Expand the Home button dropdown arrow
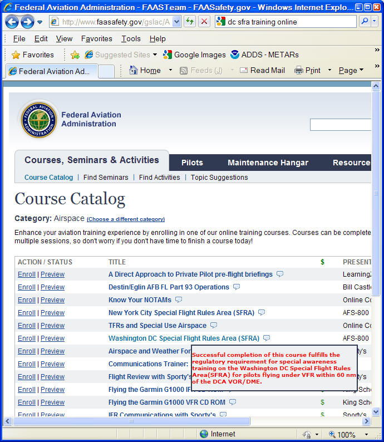This screenshot has height=442, width=384. (170, 70)
